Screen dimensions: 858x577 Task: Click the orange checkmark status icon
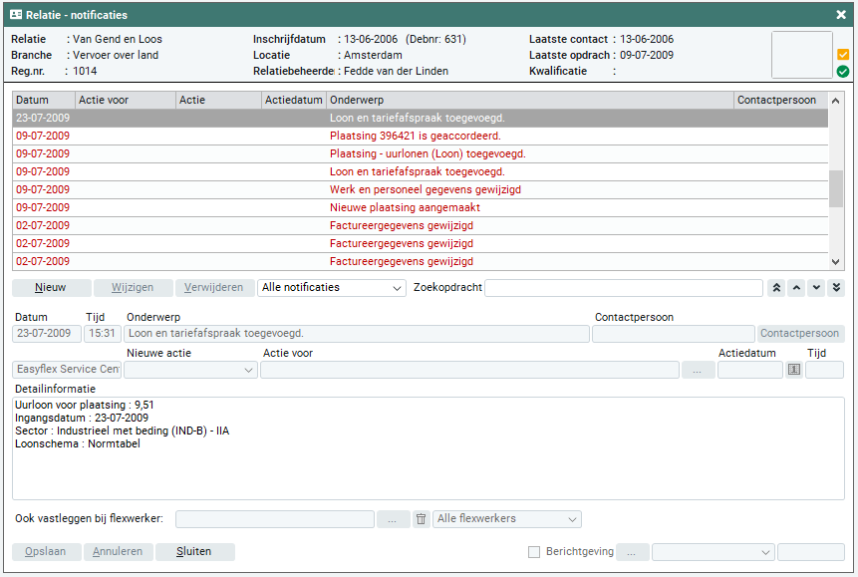coord(843,55)
